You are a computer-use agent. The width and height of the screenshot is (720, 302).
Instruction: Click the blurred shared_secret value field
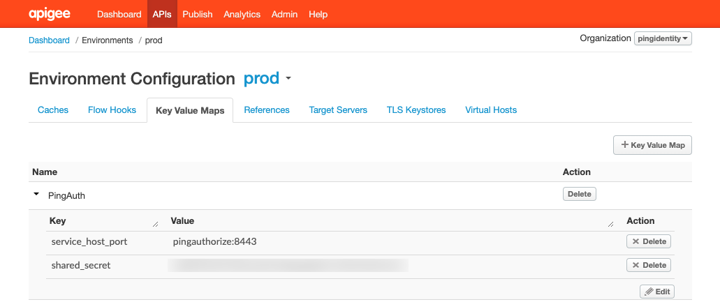(288, 265)
